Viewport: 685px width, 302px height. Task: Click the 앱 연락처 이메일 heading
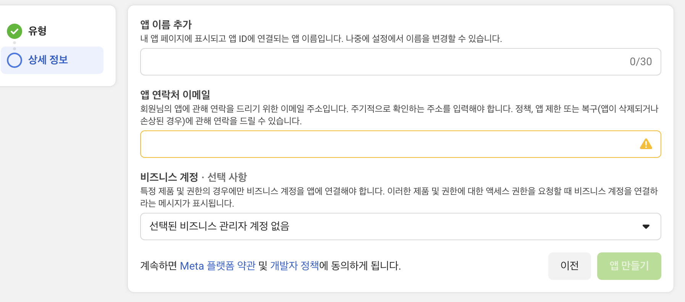click(x=175, y=95)
